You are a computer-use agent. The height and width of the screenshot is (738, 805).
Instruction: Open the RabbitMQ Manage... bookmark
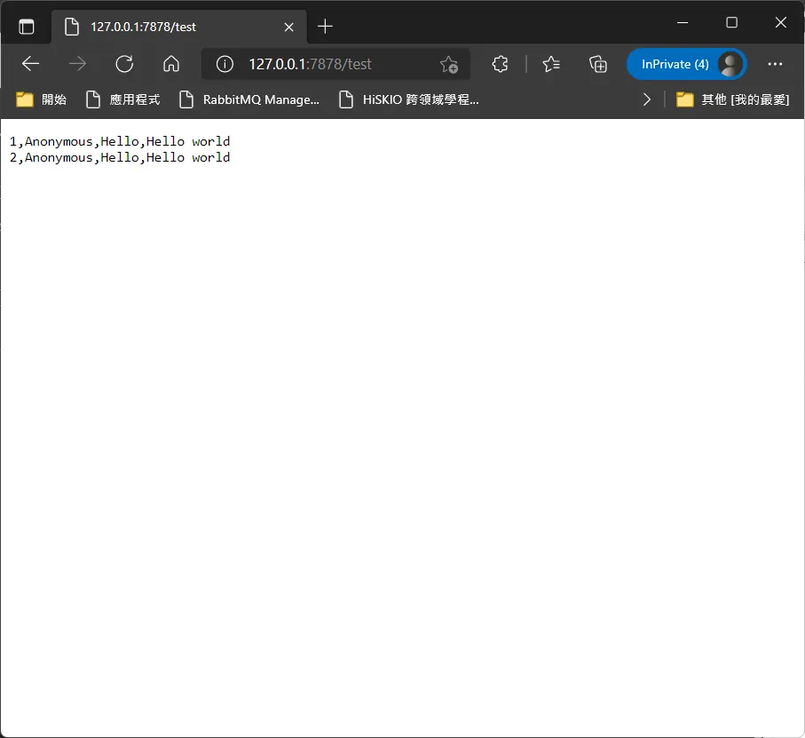click(249, 99)
